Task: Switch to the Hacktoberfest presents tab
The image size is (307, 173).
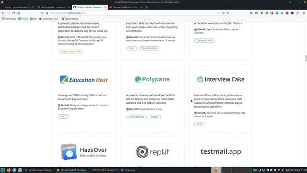Action: 53,7
